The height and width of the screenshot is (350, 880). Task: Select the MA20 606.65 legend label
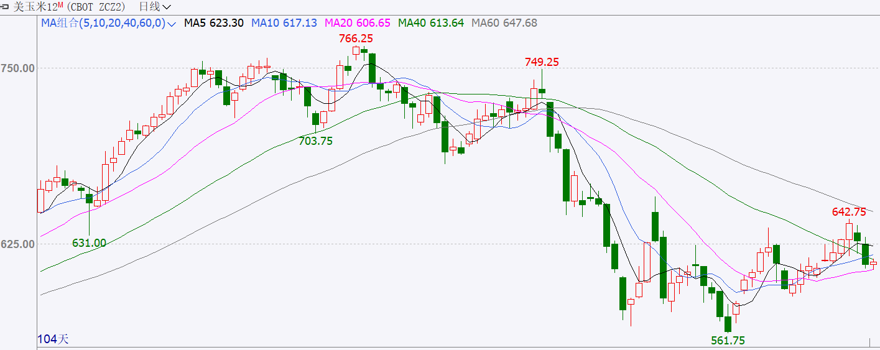358,23
